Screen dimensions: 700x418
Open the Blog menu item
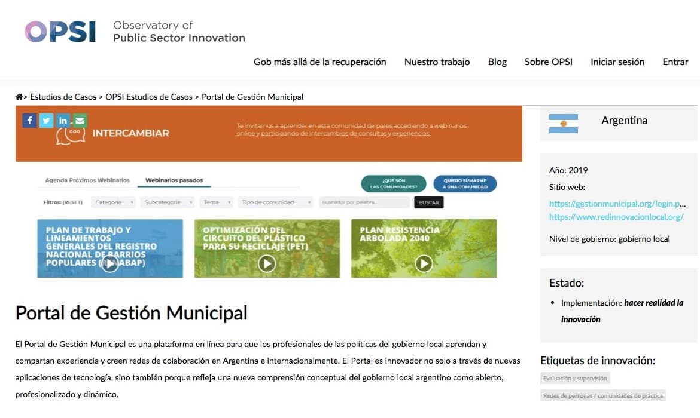point(497,62)
